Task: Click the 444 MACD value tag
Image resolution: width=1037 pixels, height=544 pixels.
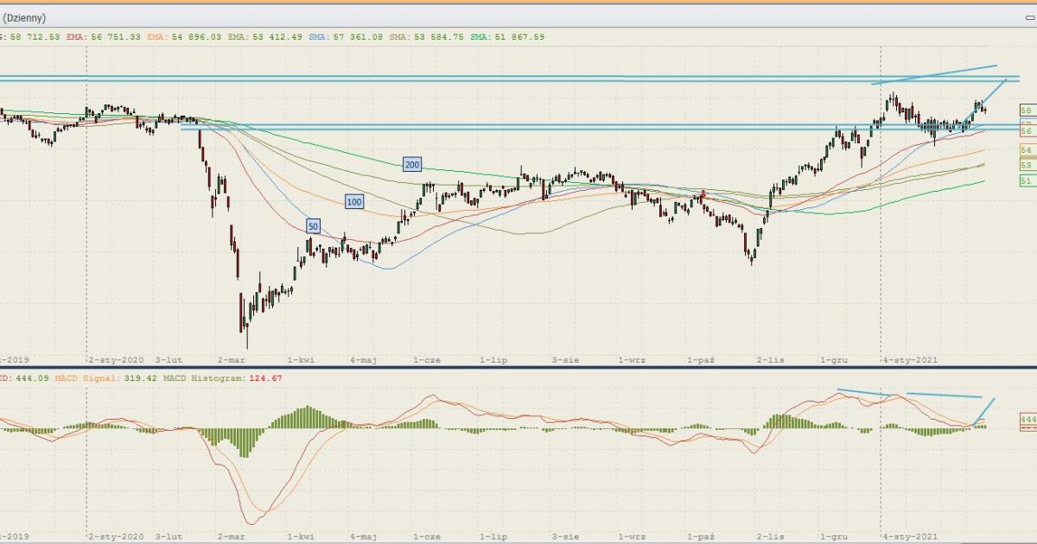Action: click(x=1027, y=420)
